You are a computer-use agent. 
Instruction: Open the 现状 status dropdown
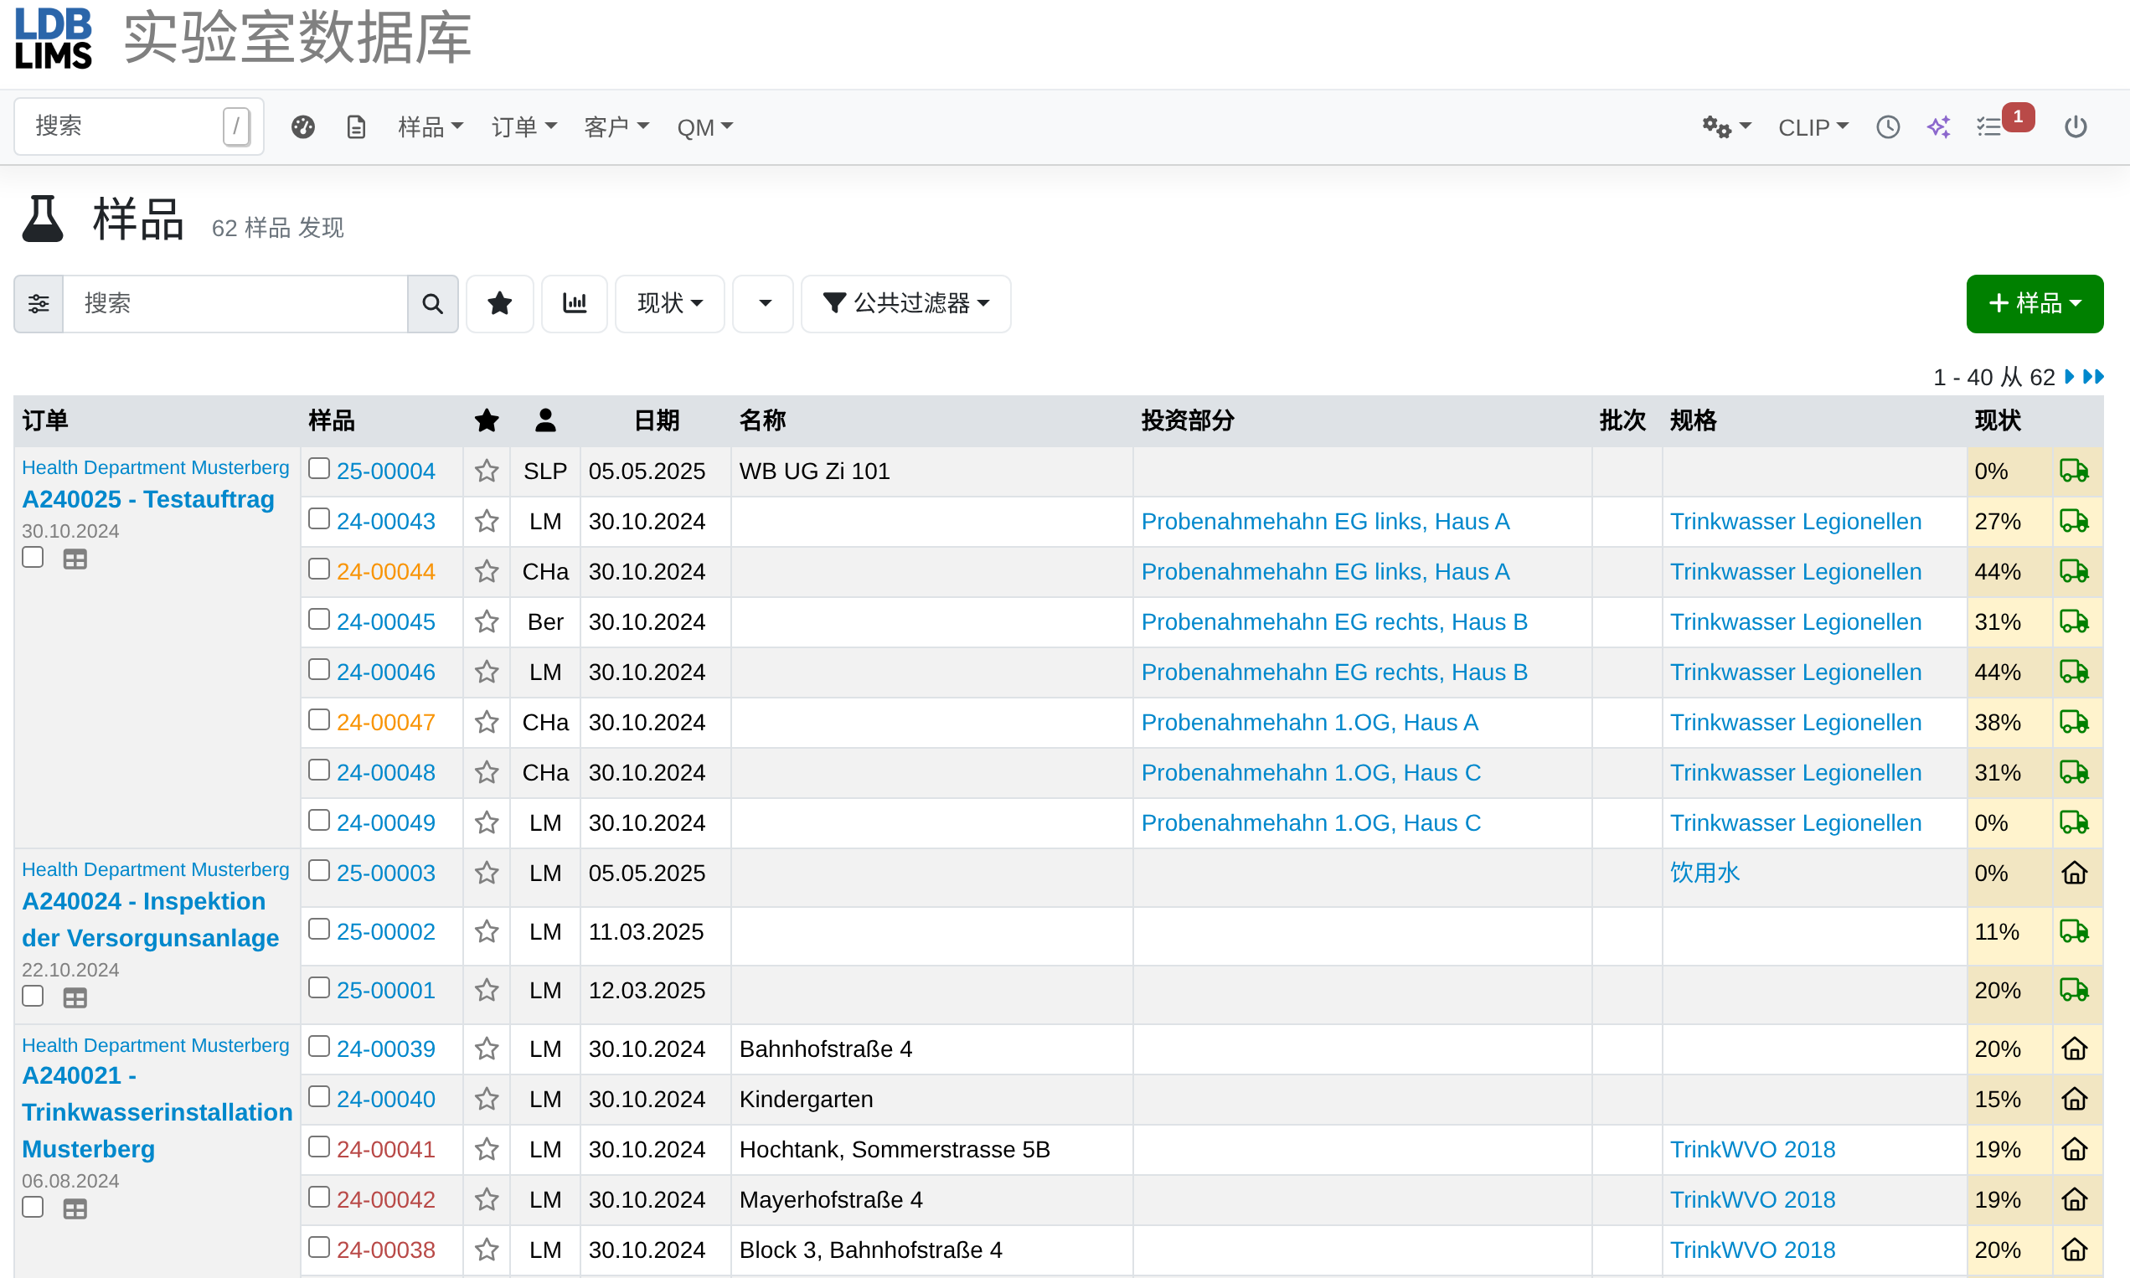coord(670,303)
